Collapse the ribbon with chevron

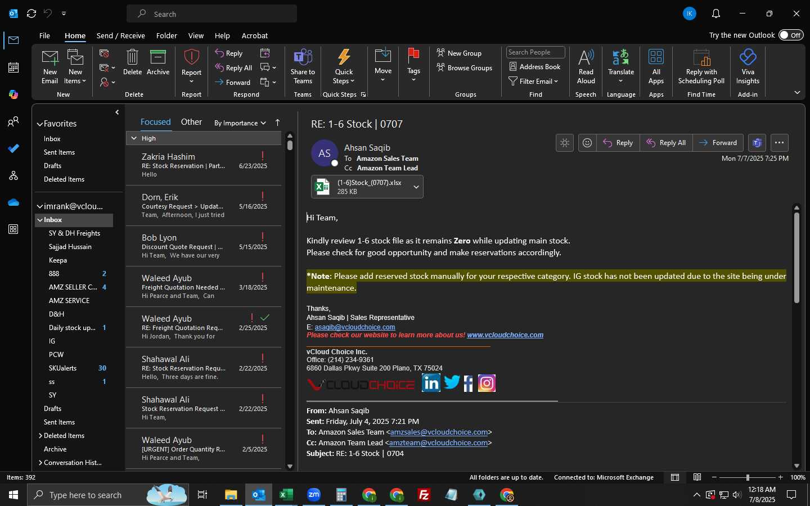tap(797, 92)
